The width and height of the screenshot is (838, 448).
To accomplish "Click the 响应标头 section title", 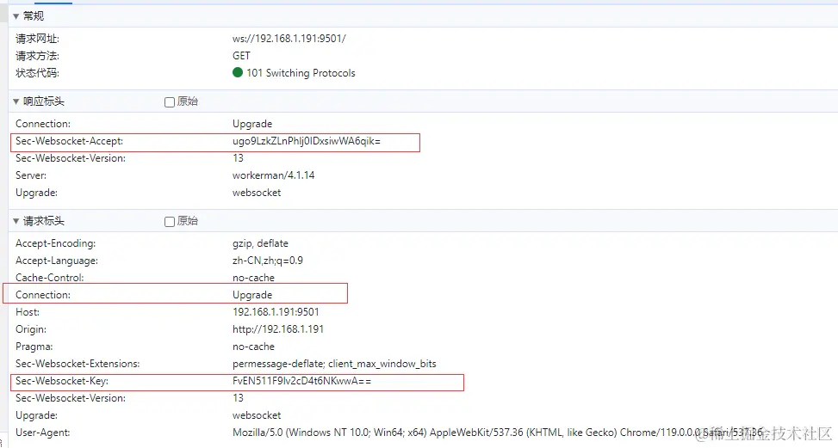I will (x=44, y=101).
